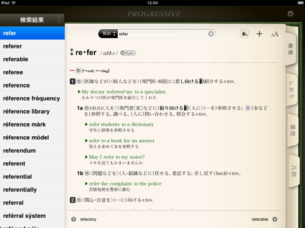The image size is (305, 228).
Task: Tap the 12:54 clock in status bar
Action: [152, 3]
